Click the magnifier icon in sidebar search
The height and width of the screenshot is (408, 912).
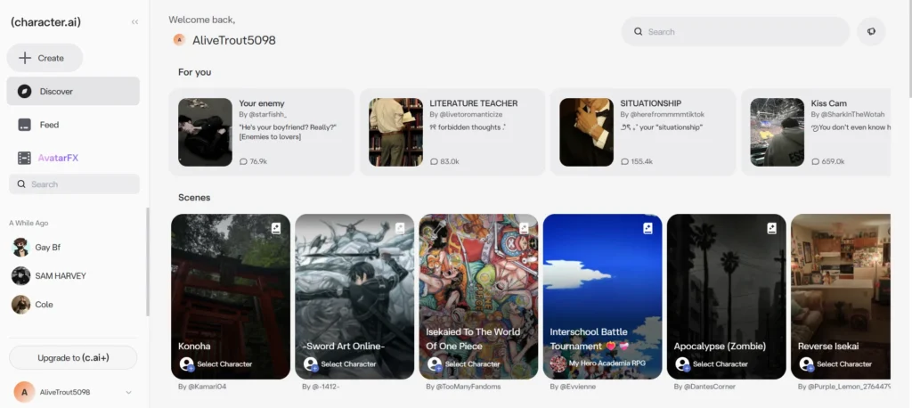(21, 184)
